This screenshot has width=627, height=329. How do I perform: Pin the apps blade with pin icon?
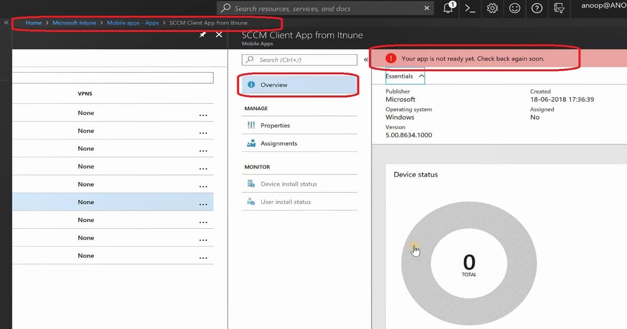tap(203, 34)
